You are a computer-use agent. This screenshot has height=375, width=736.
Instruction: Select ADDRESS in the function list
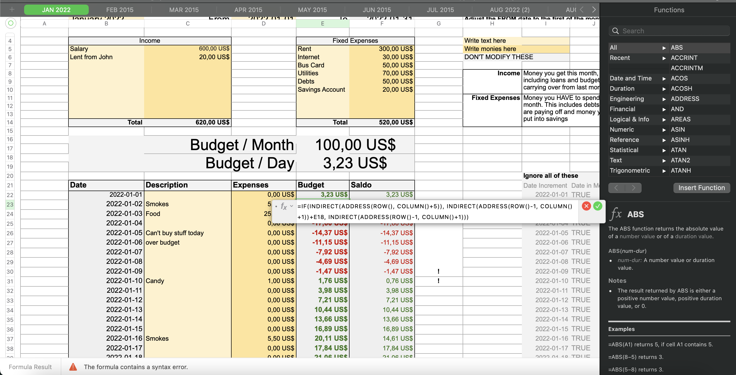click(685, 99)
